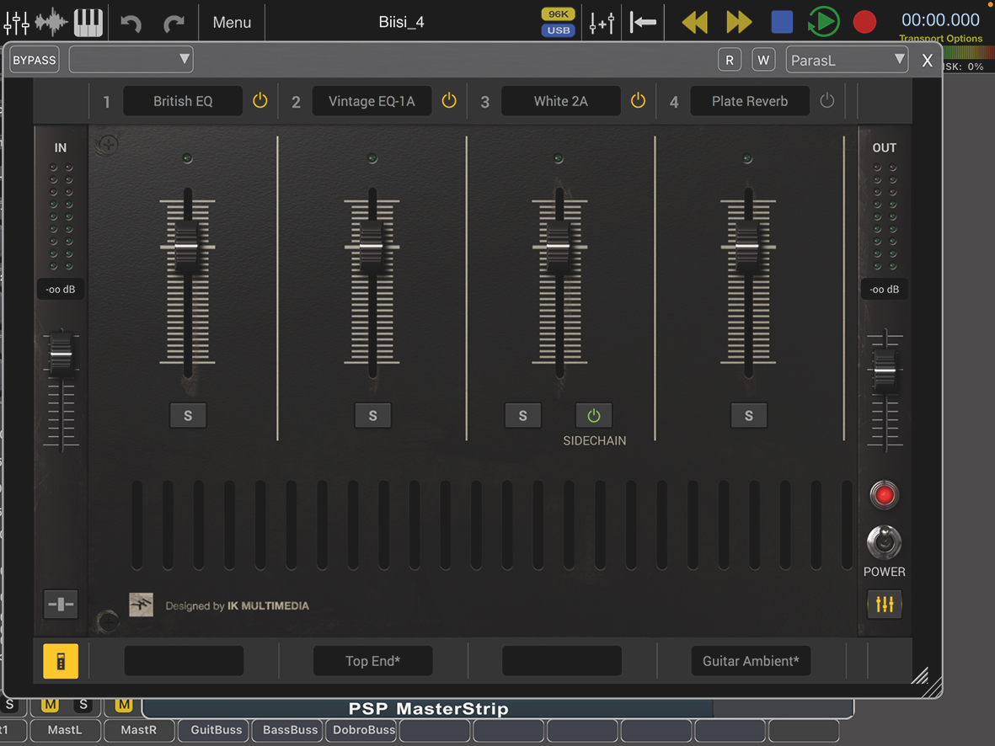Click the slot 2 level fader

(x=372, y=246)
